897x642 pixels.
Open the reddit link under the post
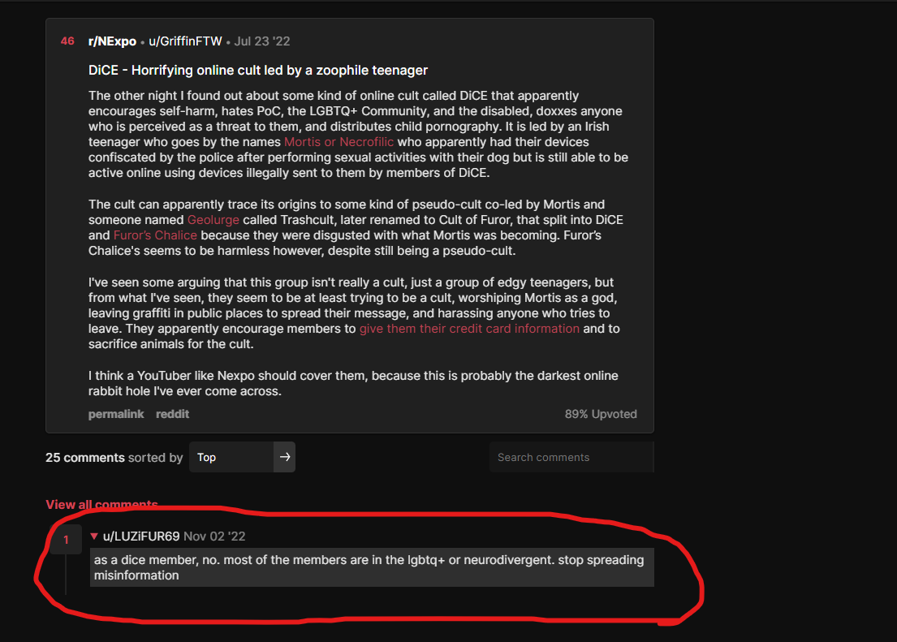(172, 414)
